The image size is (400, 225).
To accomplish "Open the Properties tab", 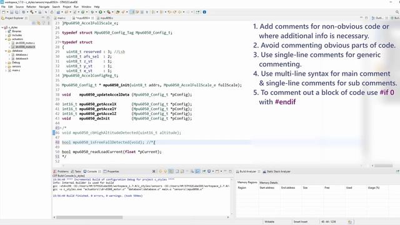I will point(111,171).
